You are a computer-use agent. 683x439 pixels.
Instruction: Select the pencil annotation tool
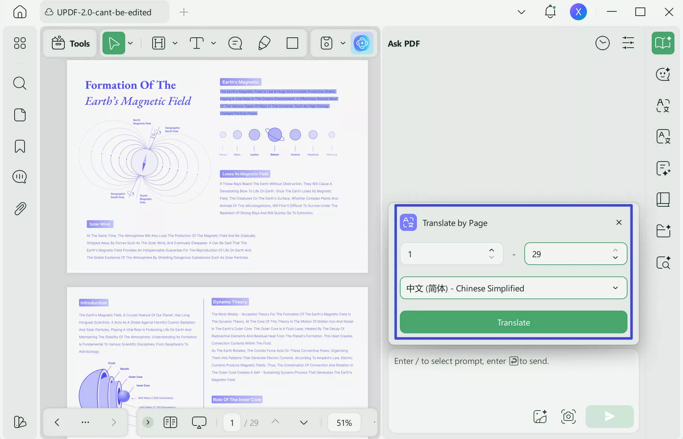(x=264, y=43)
